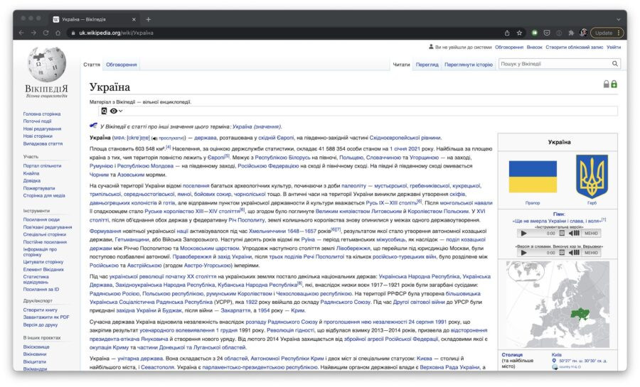The width and height of the screenshot is (640, 387).
Task: Click the speaker listen icon next to прослухати
Action: tap(154, 138)
